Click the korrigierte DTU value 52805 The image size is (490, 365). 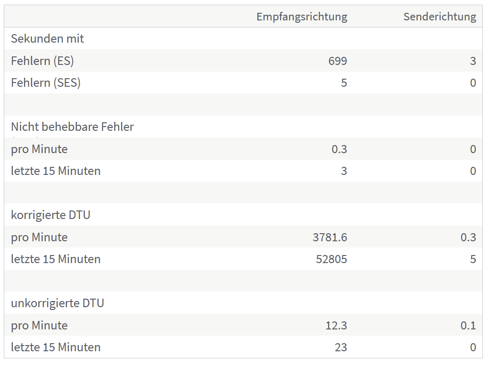coord(331,259)
